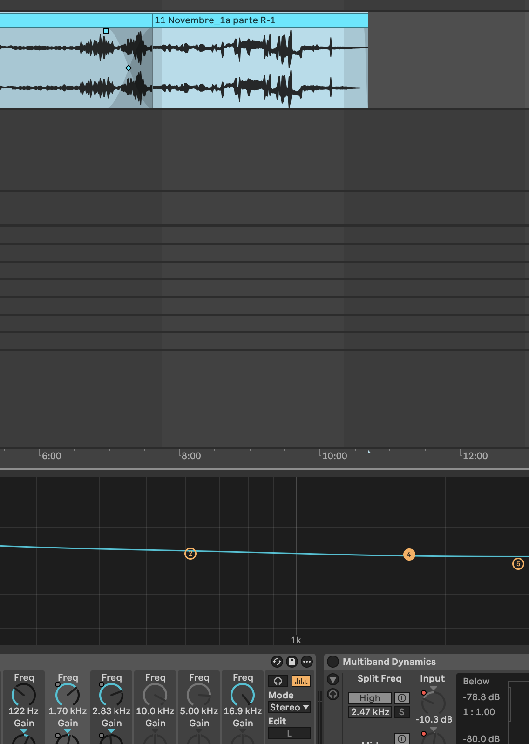
Task: Collapse Multiband Dynamics with the triangle toggle
Action: (x=333, y=679)
